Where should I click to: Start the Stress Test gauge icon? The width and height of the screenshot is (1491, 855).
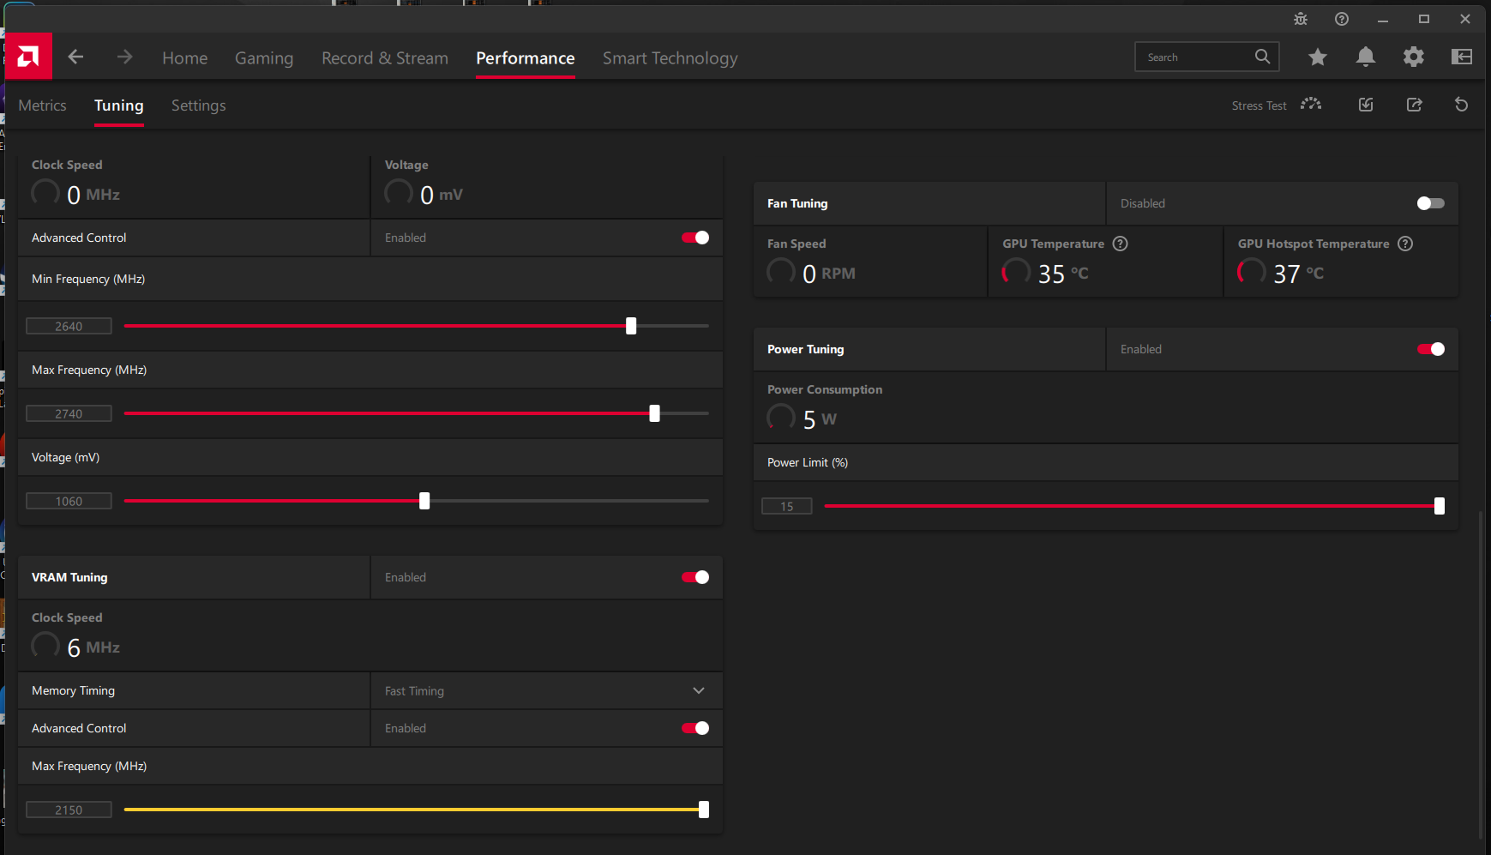tap(1310, 105)
